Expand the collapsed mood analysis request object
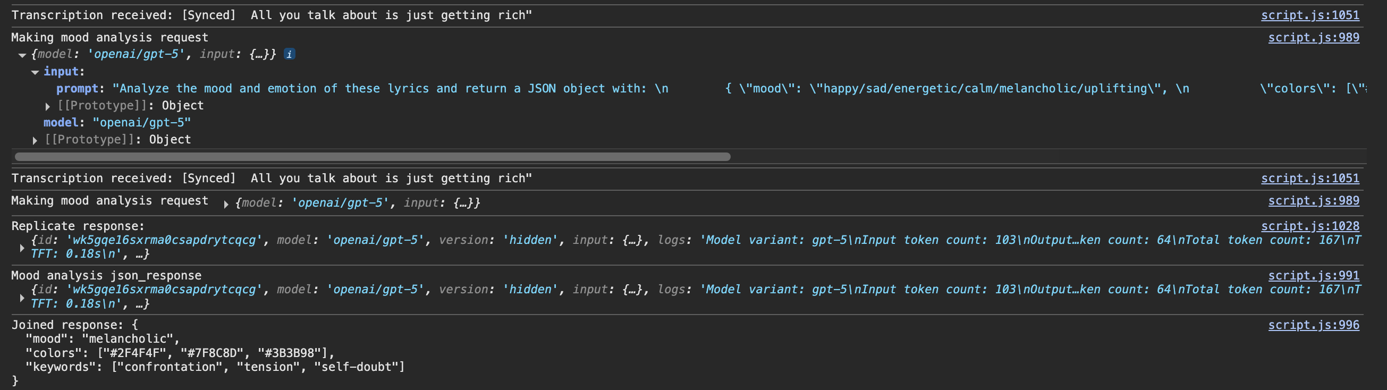This screenshot has width=1387, height=390. (x=226, y=204)
